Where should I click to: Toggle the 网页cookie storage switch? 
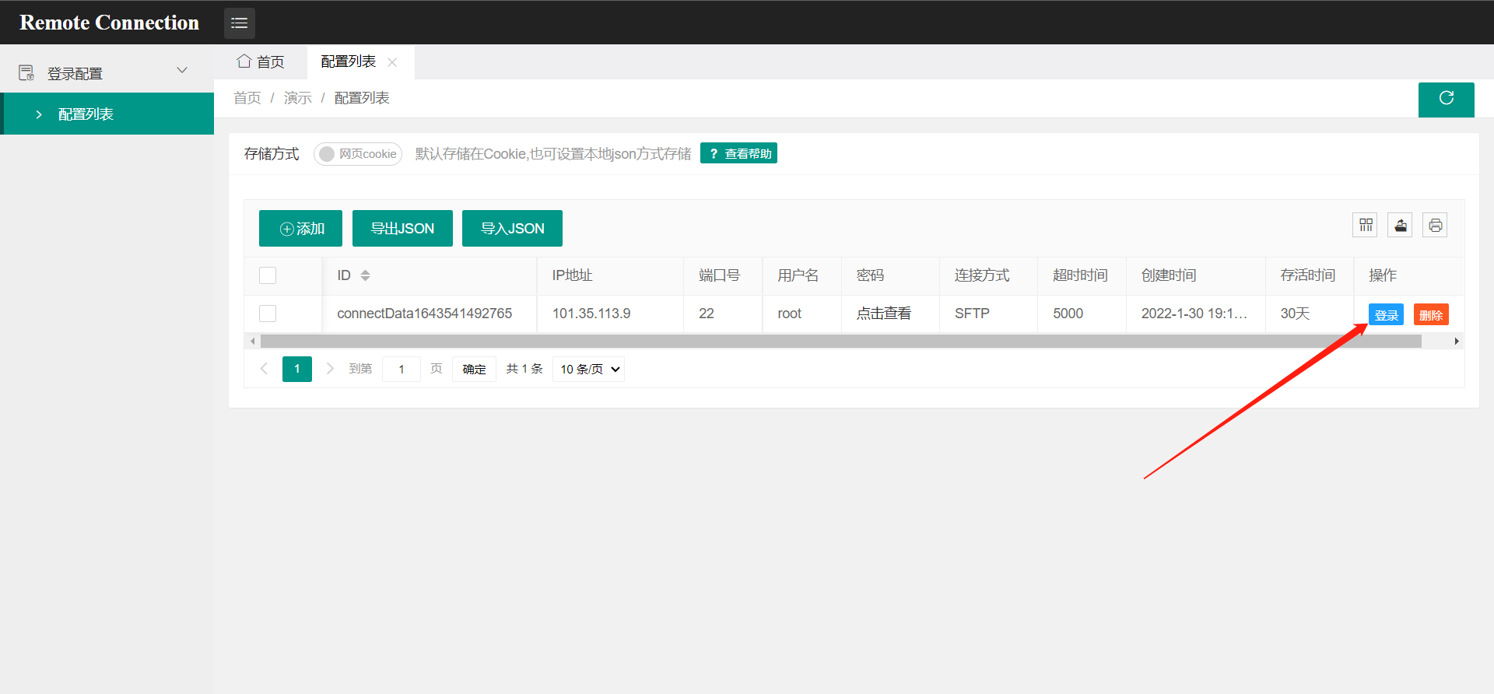click(358, 154)
